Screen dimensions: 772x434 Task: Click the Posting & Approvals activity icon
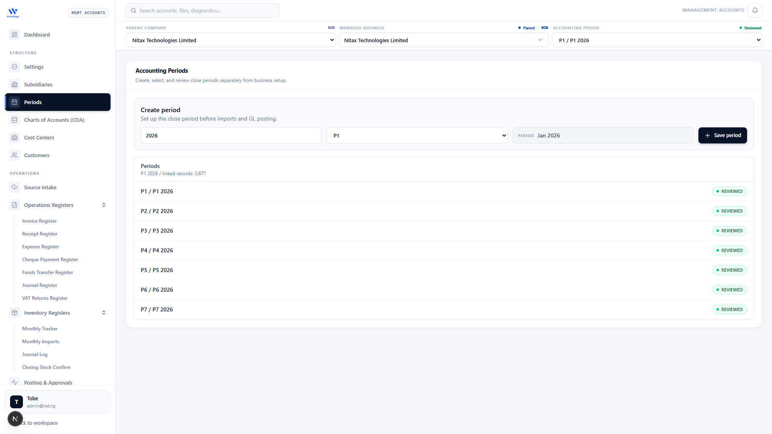coord(14,382)
